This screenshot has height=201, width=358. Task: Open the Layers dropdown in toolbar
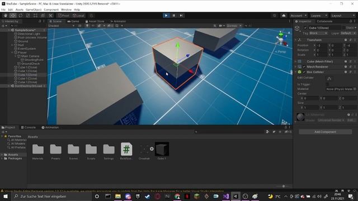tap(319, 16)
